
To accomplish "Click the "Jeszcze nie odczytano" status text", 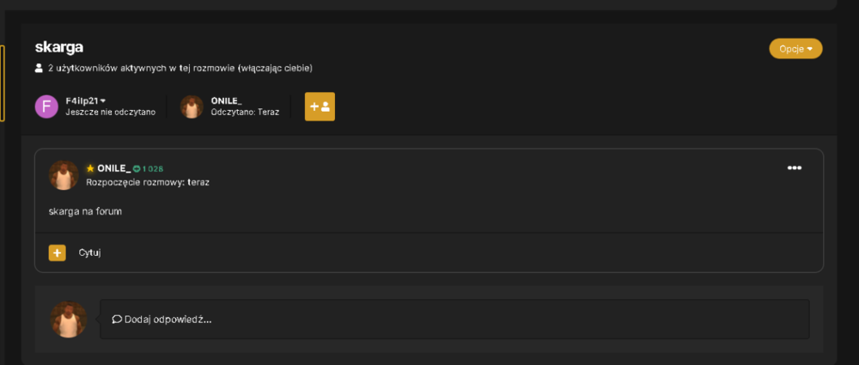I will click(x=110, y=112).
